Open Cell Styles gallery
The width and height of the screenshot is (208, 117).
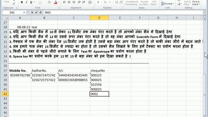(154, 3)
